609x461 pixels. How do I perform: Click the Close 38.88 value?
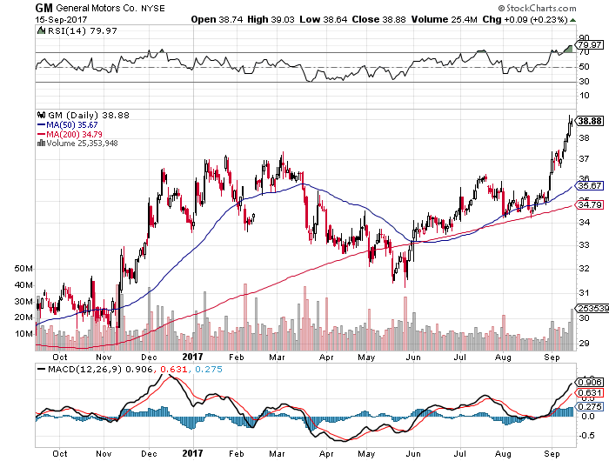378,19
